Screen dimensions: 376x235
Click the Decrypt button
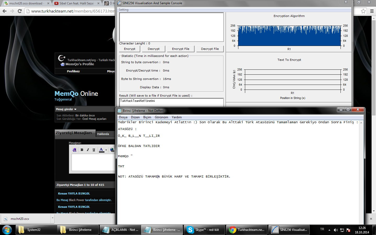(154, 49)
